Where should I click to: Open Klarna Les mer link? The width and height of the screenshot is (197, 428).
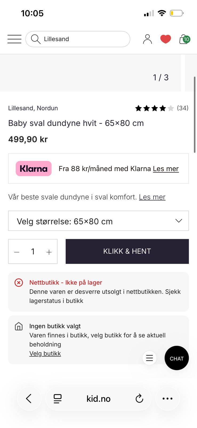tap(166, 169)
